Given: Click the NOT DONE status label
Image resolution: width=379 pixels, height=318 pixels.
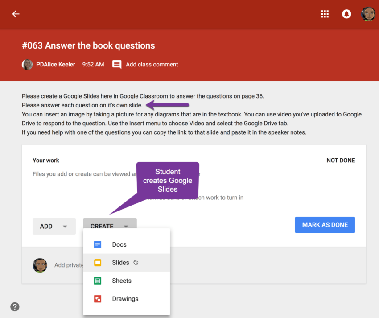Looking at the screenshot, I should click(341, 161).
